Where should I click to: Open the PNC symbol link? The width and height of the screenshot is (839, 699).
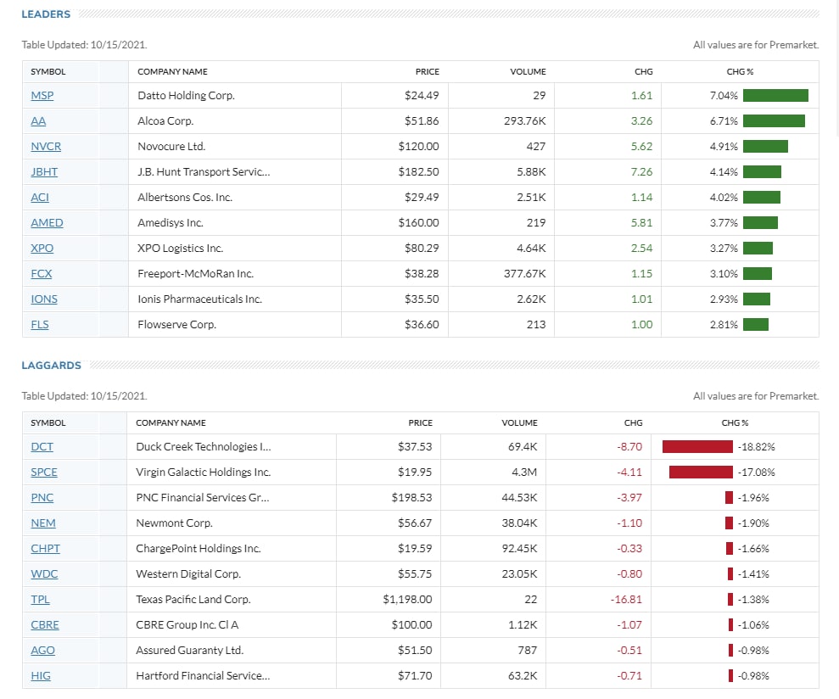pos(42,497)
